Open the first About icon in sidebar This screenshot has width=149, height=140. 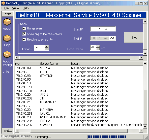7,22
